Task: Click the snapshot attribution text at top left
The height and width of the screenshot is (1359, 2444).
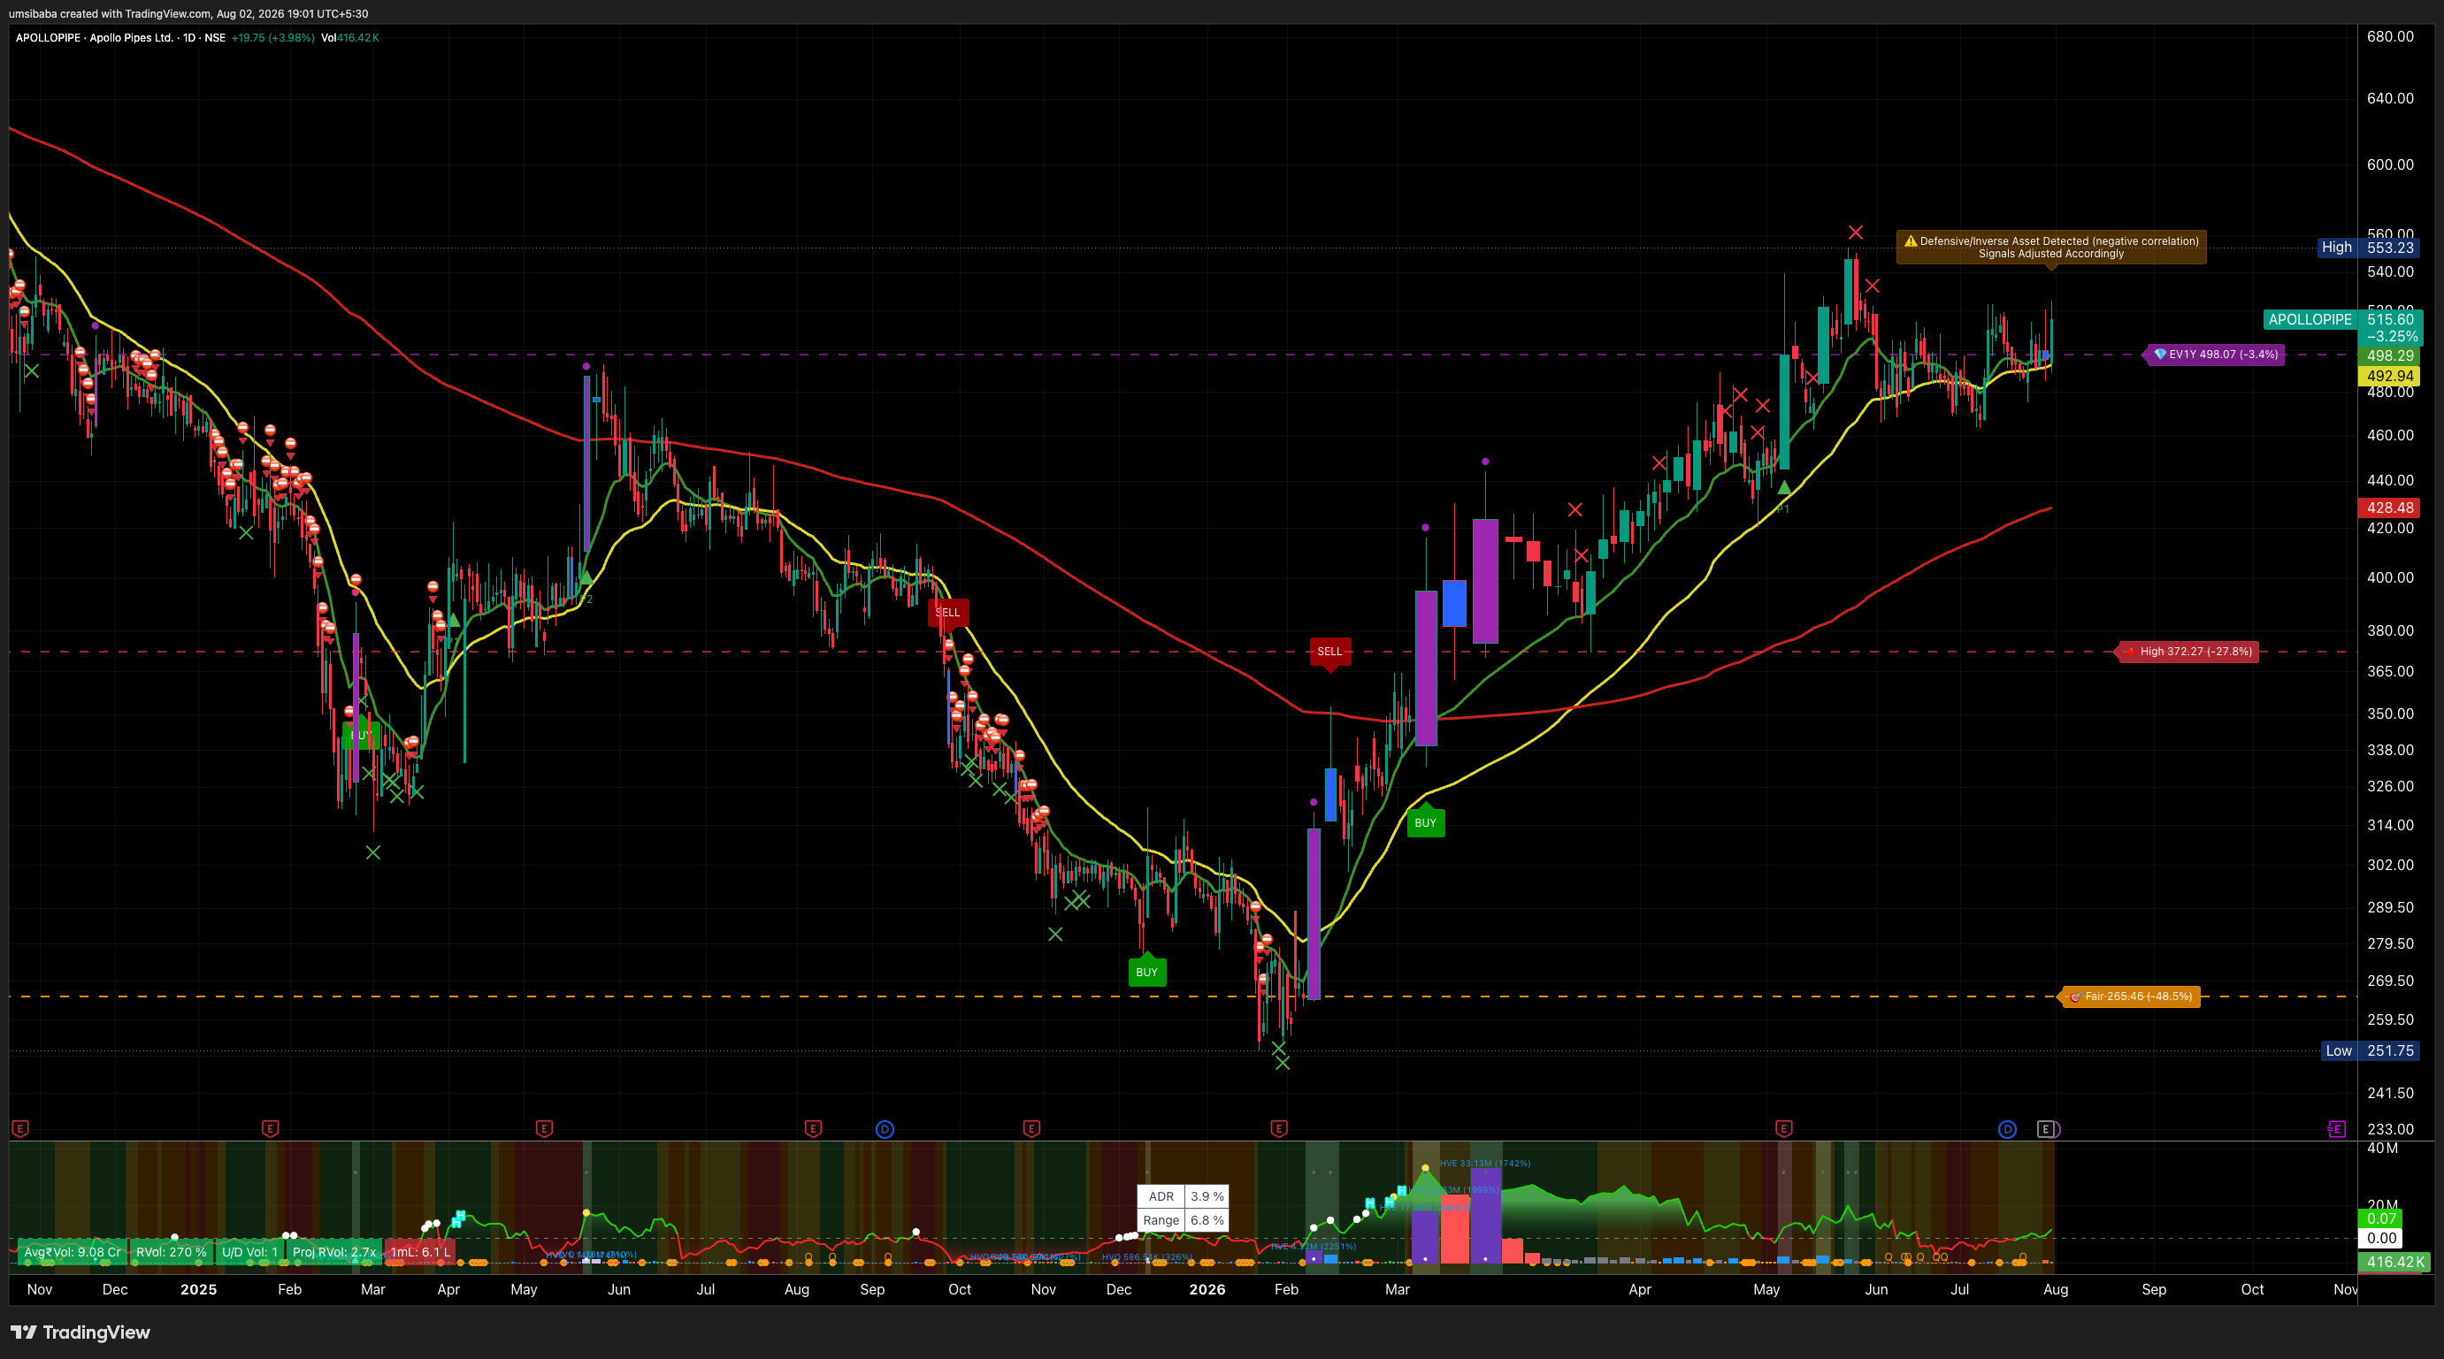Action: coord(188,13)
